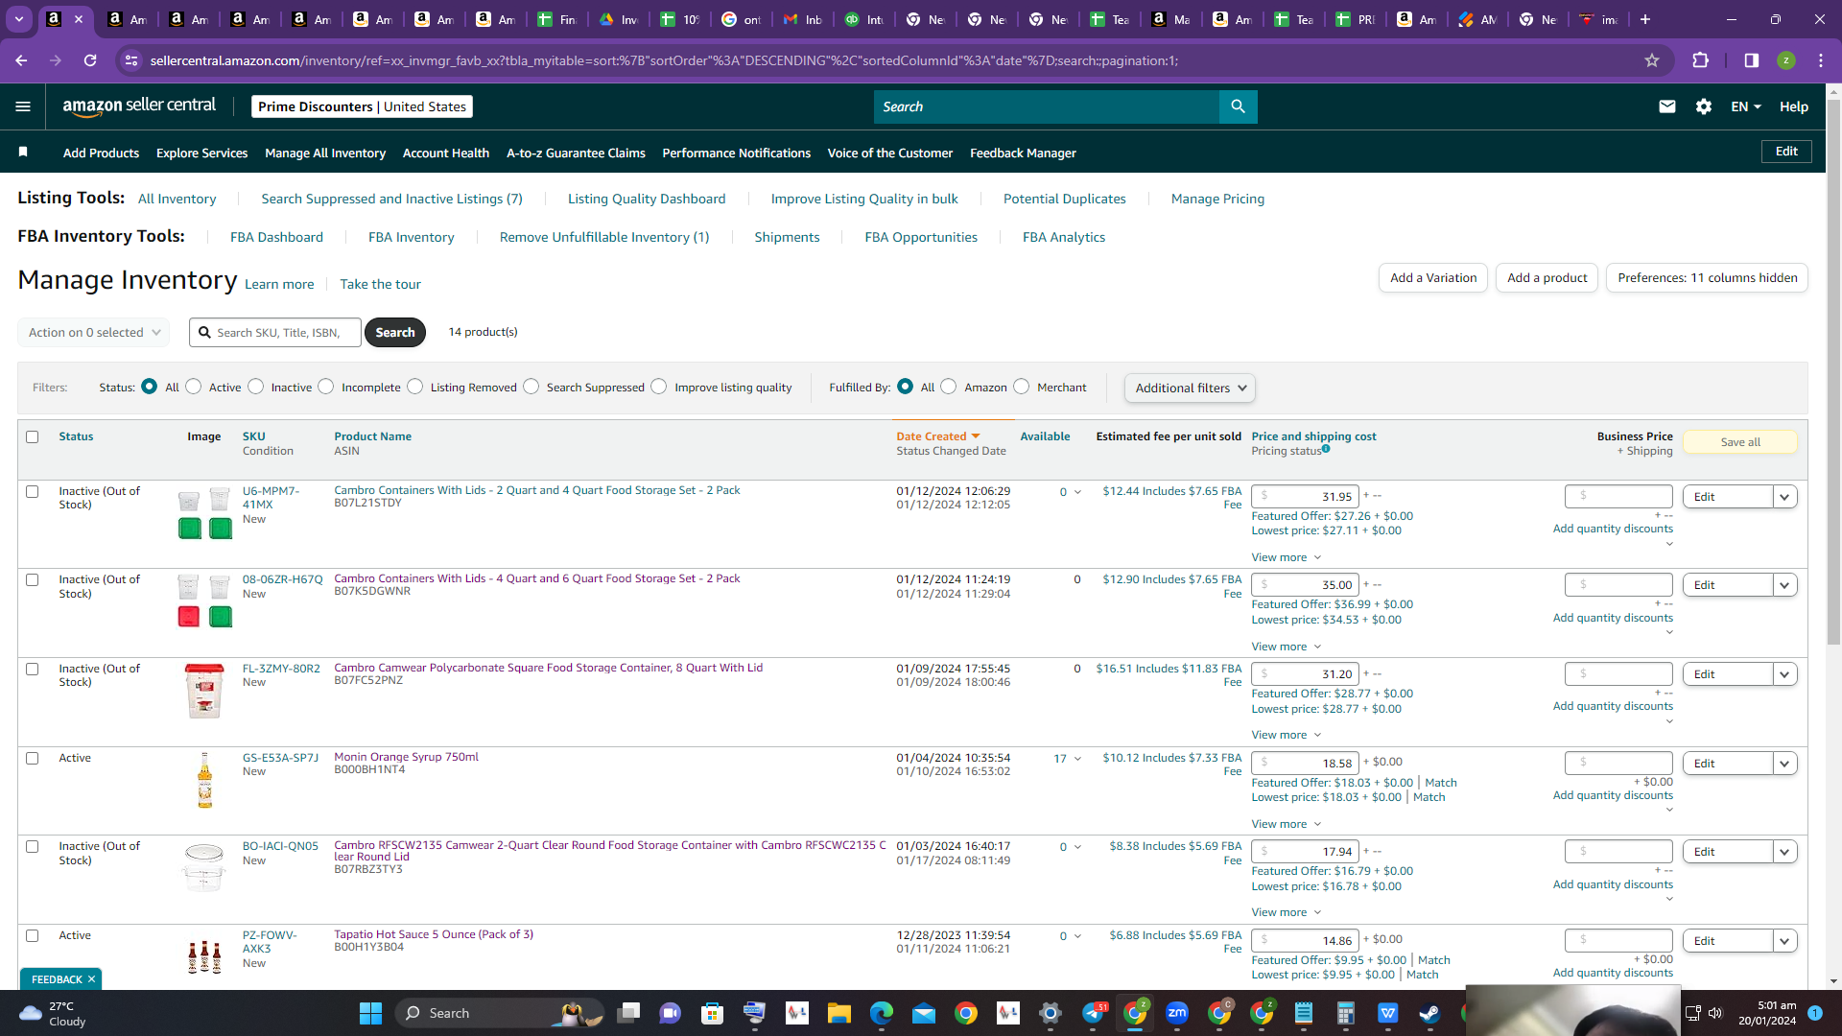Screen dimensions: 1842x1036
Task: Select Inactive status filter radio
Action: (x=255, y=387)
